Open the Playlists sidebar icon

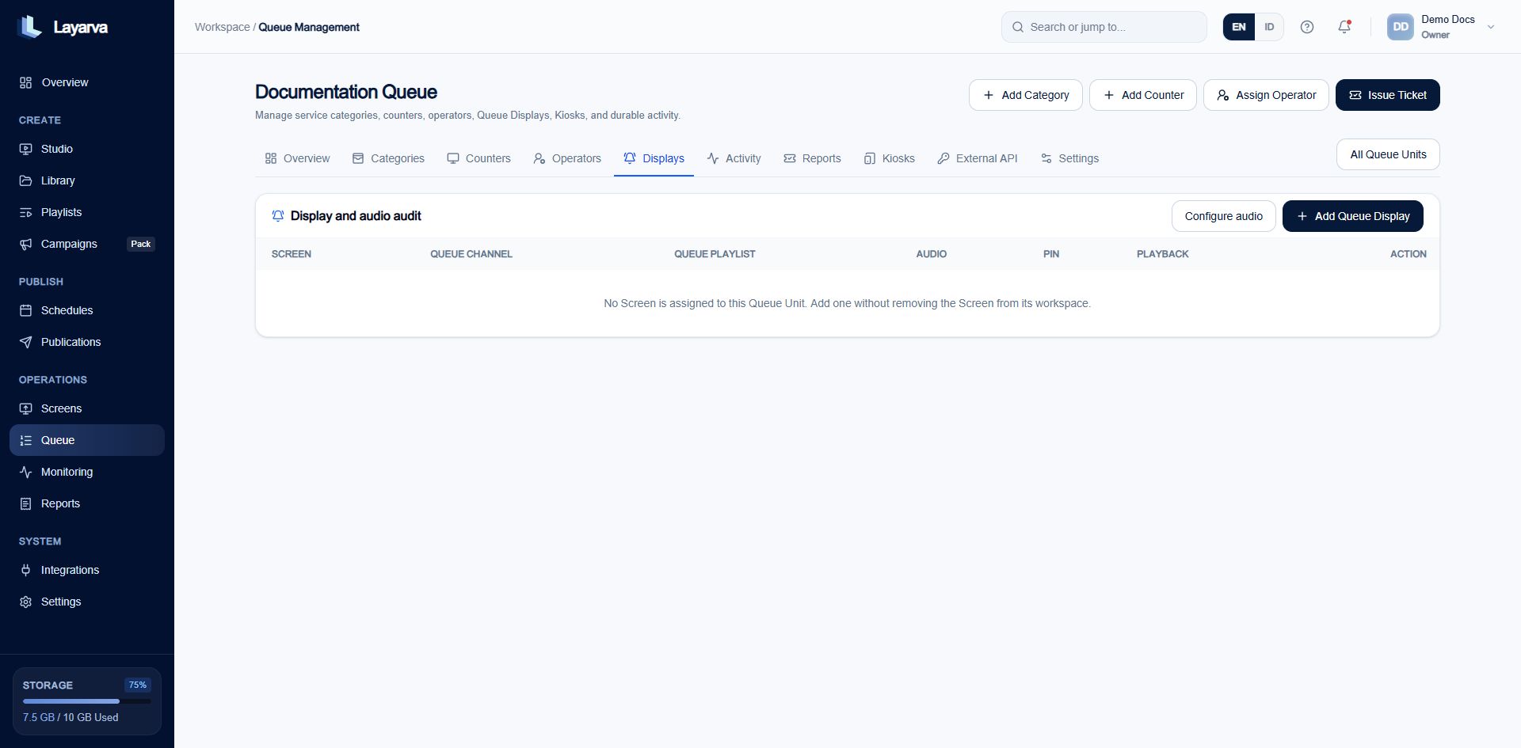tap(25, 212)
